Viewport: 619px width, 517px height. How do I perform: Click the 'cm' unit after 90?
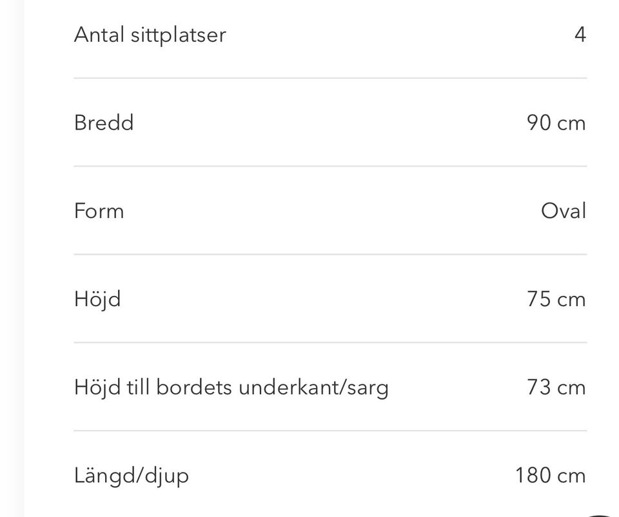pyautogui.click(x=571, y=122)
